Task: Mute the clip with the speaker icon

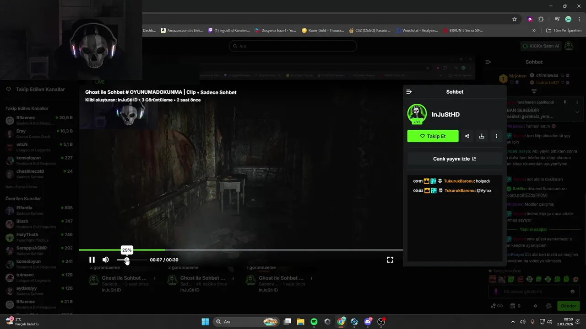Action: click(x=106, y=260)
